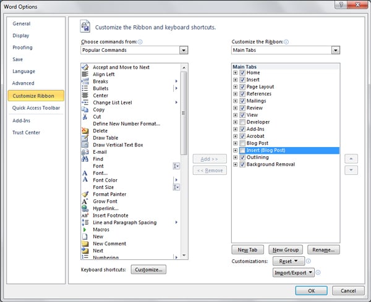Click the E-mail command icon
Image resolution: width=371 pixels, height=302 pixels.
point(85,152)
